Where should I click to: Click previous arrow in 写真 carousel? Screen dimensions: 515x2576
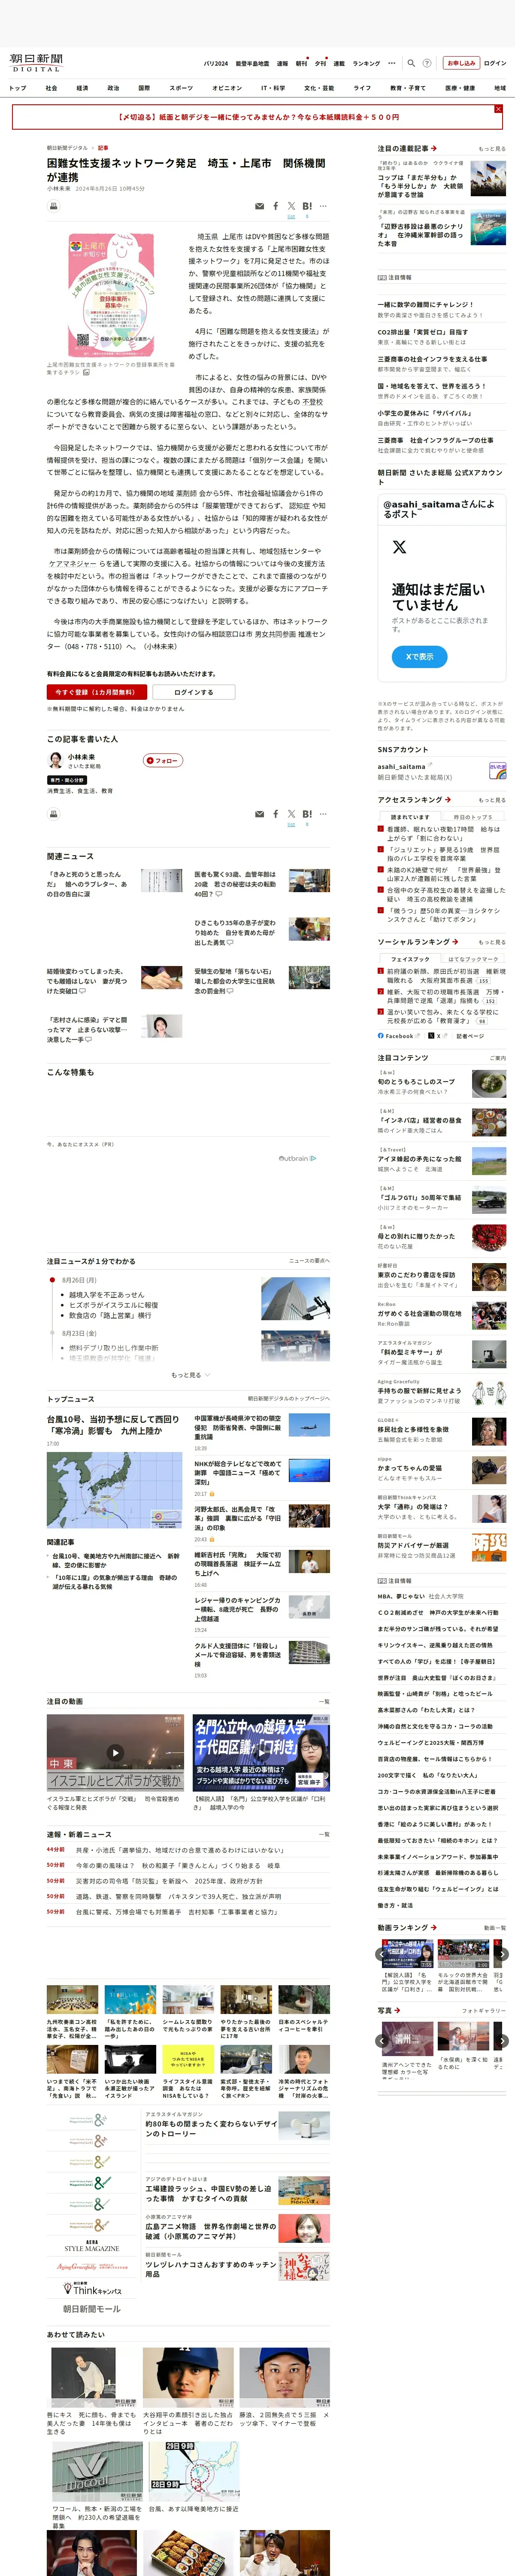(x=381, y=2041)
